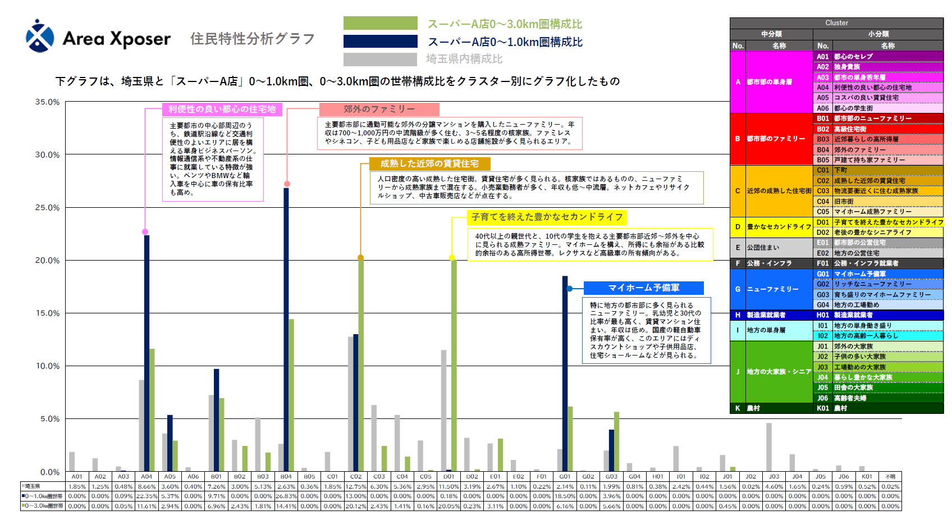
Task: Click the Area Xposer logo icon
Action: click(40, 37)
